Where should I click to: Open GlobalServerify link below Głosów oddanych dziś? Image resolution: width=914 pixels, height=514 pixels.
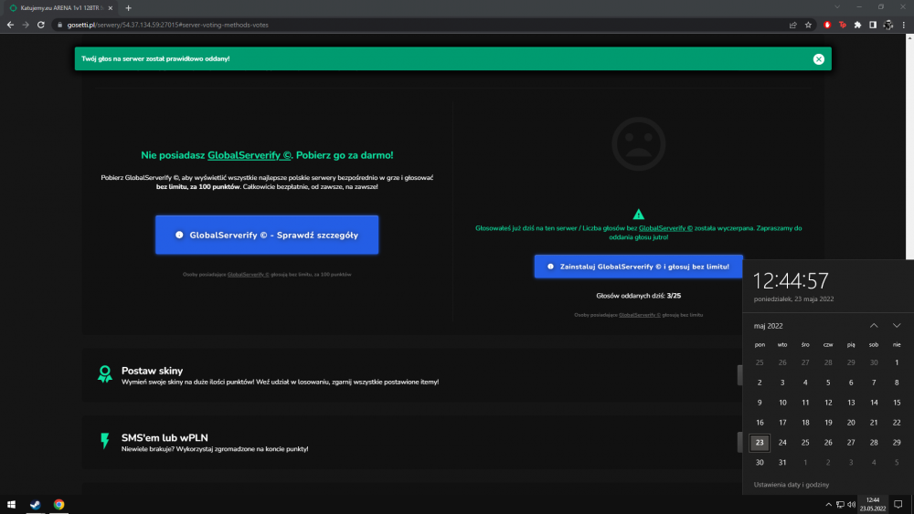tap(640, 315)
